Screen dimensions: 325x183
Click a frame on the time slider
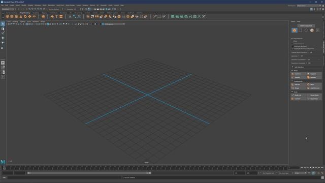click(x=145, y=168)
